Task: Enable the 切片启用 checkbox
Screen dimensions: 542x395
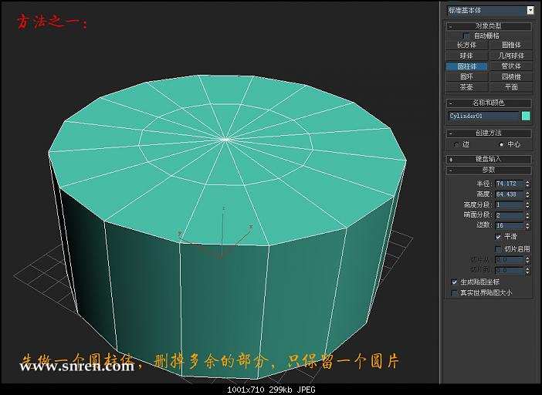Action: 498,248
